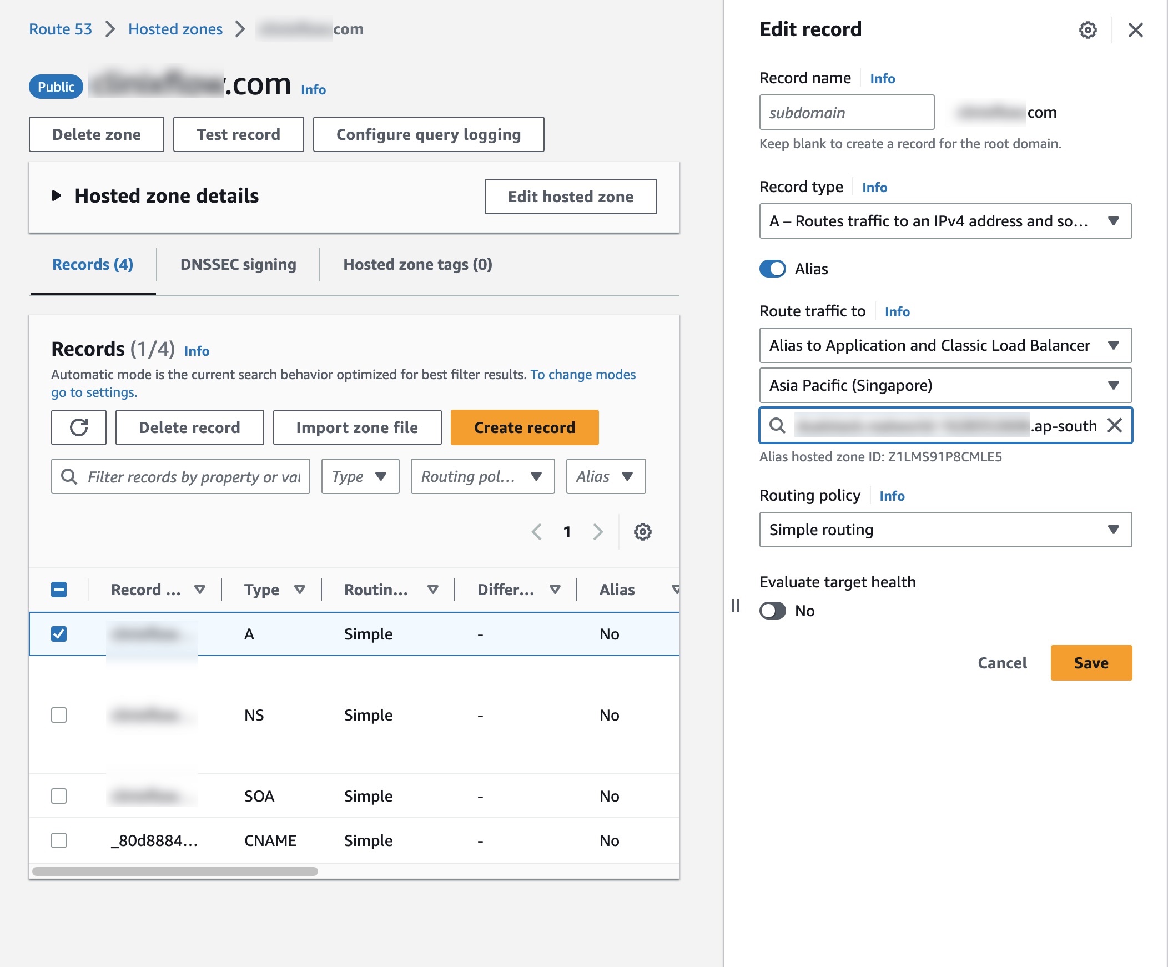Click the refresh records icon button
Image resolution: width=1168 pixels, height=967 pixels.
78,427
